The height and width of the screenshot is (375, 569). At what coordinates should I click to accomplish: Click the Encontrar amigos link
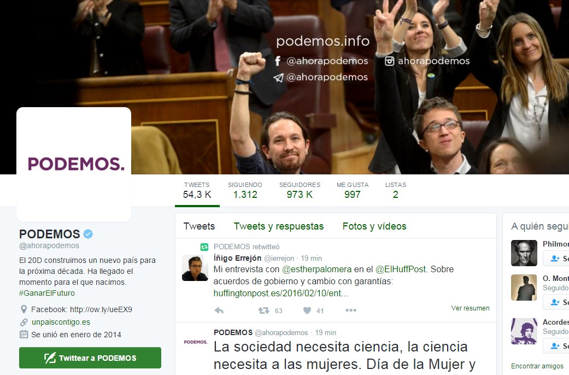pyautogui.click(x=537, y=366)
